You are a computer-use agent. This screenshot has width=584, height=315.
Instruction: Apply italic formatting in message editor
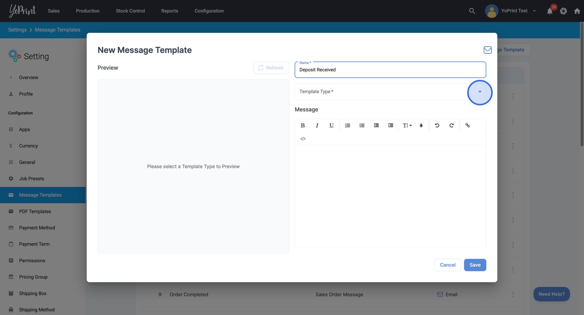coord(317,125)
